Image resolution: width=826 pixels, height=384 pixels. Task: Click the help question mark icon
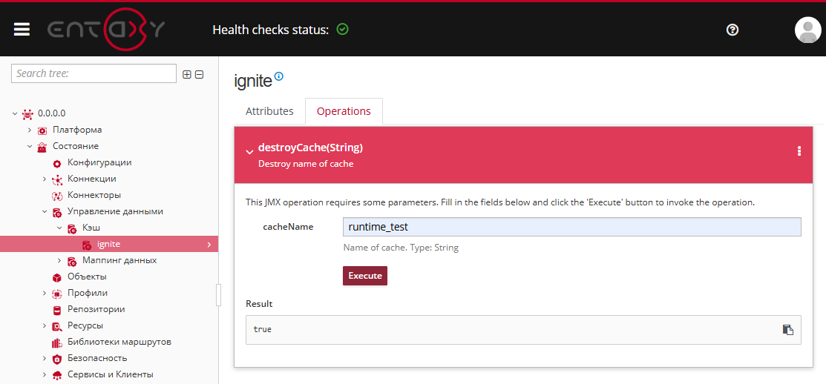pyautogui.click(x=732, y=30)
